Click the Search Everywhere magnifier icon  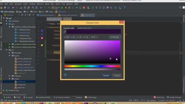pos(180,8)
